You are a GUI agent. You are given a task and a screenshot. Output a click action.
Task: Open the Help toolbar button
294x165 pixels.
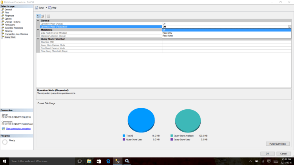coord(53,7)
